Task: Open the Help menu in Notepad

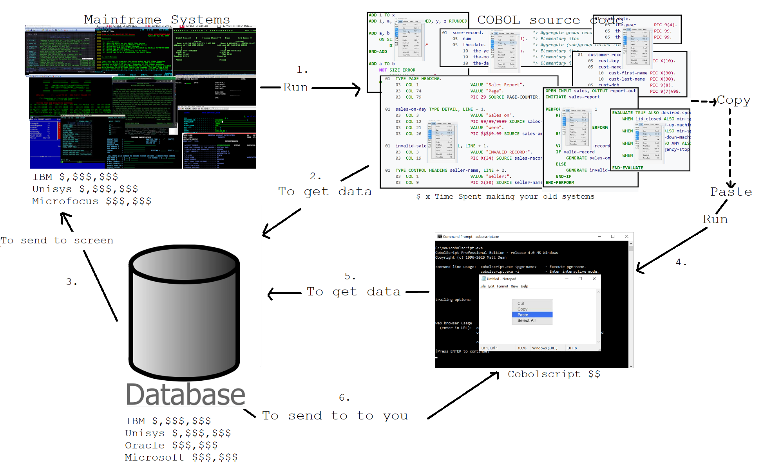Action: (524, 286)
